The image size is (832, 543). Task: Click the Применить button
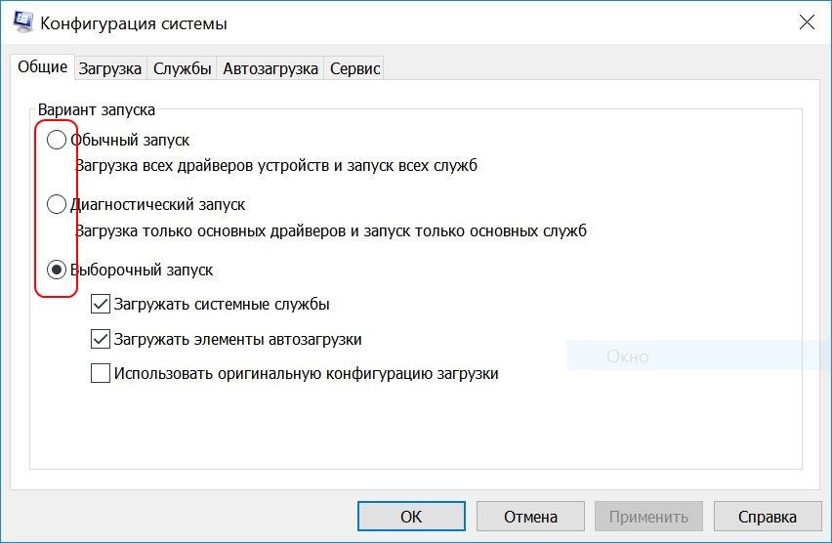(x=648, y=517)
